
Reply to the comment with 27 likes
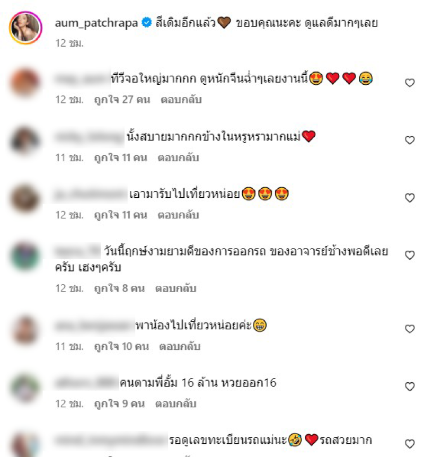pos(181,100)
